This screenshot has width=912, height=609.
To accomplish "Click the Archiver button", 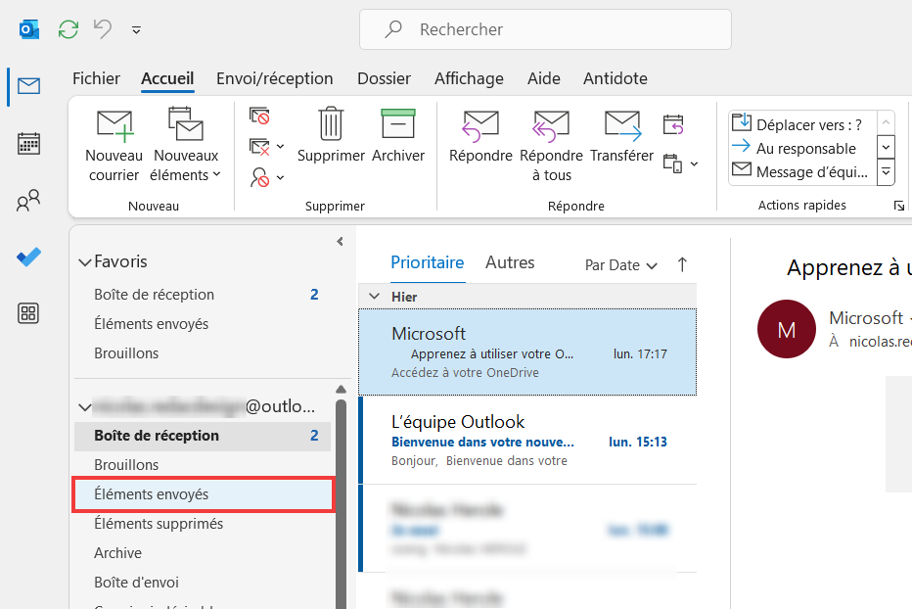I will tap(398, 136).
